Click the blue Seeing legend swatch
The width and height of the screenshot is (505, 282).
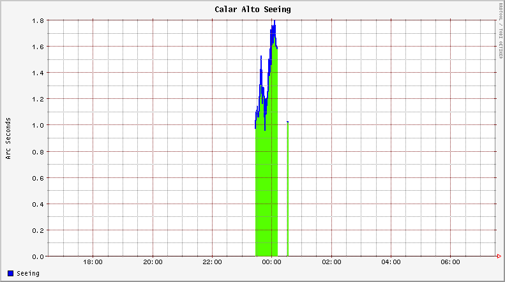[11, 273]
